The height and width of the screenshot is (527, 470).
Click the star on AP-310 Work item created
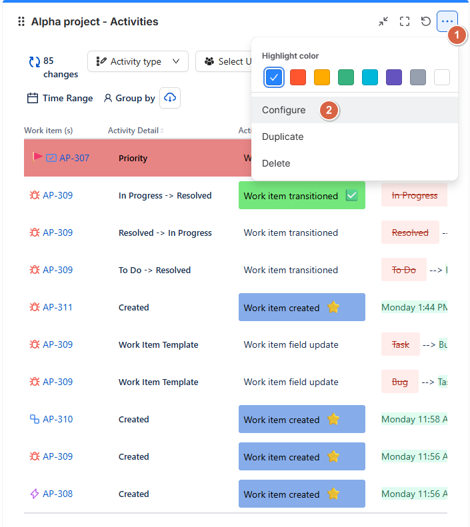click(x=333, y=419)
